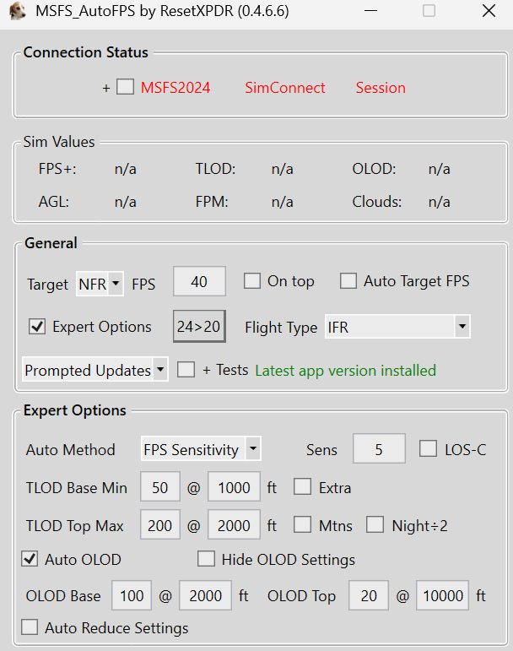513x651 pixels.
Task: Toggle the LOS-C checkbox
Action: point(429,449)
